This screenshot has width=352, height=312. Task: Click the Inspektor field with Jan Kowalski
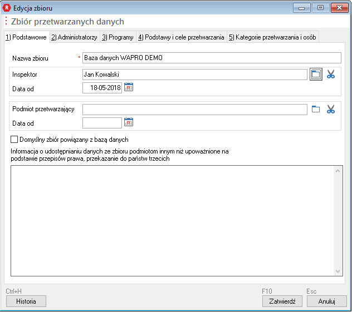tap(195, 75)
